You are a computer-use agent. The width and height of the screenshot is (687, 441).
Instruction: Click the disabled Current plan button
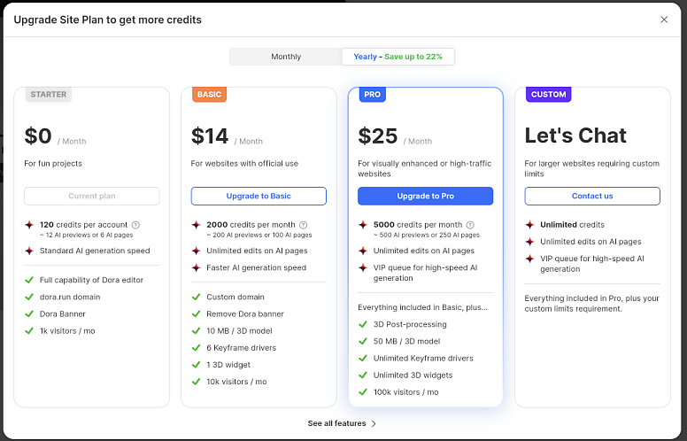click(92, 196)
